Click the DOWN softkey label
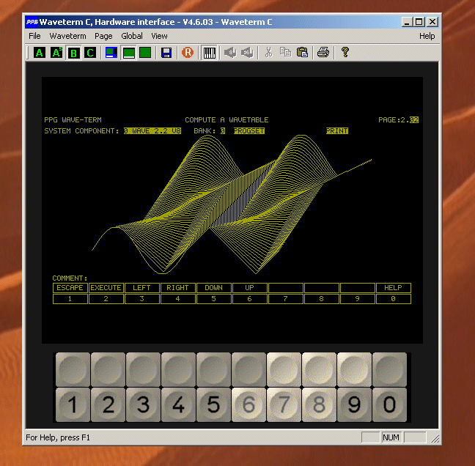475x466 pixels. (213, 288)
